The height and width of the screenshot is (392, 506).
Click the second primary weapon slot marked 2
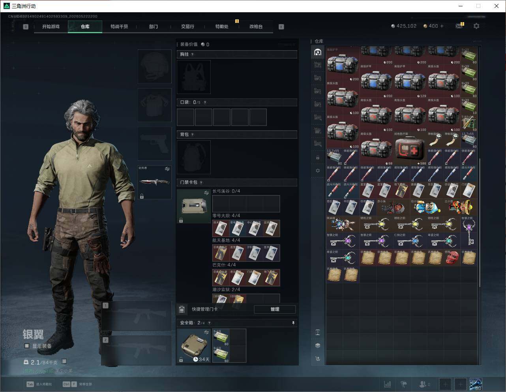[137, 351]
